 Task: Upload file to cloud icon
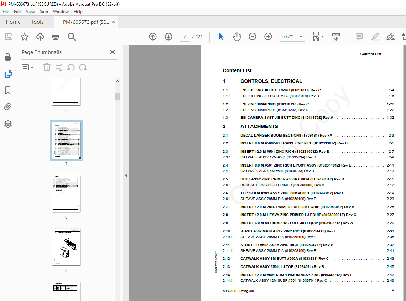click(40, 37)
